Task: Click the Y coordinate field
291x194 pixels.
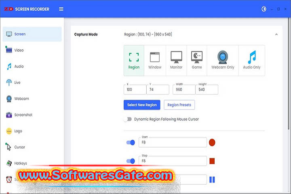Action: [x=158, y=89]
